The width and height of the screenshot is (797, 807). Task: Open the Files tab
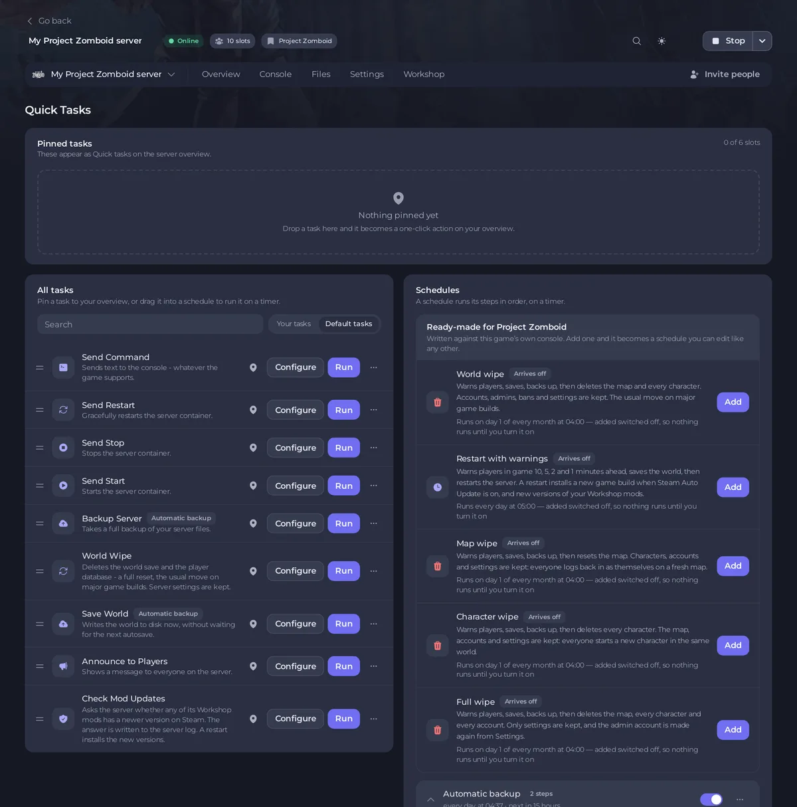click(x=321, y=74)
